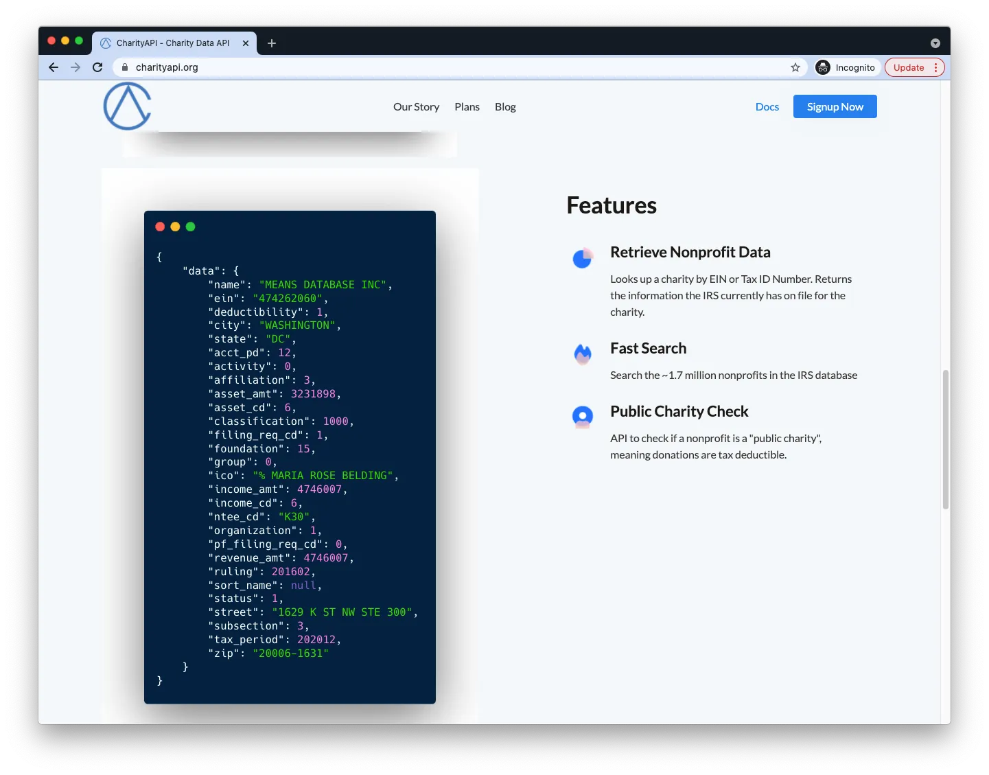Open the three-dot menu beside Update
989x775 pixels.
(x=935, y=67)
